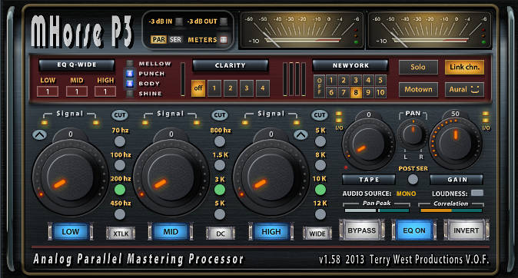Toggle the BODY mode LED
Screen dimensions: 518x278
pyautogui.click(x=130, y=84)
